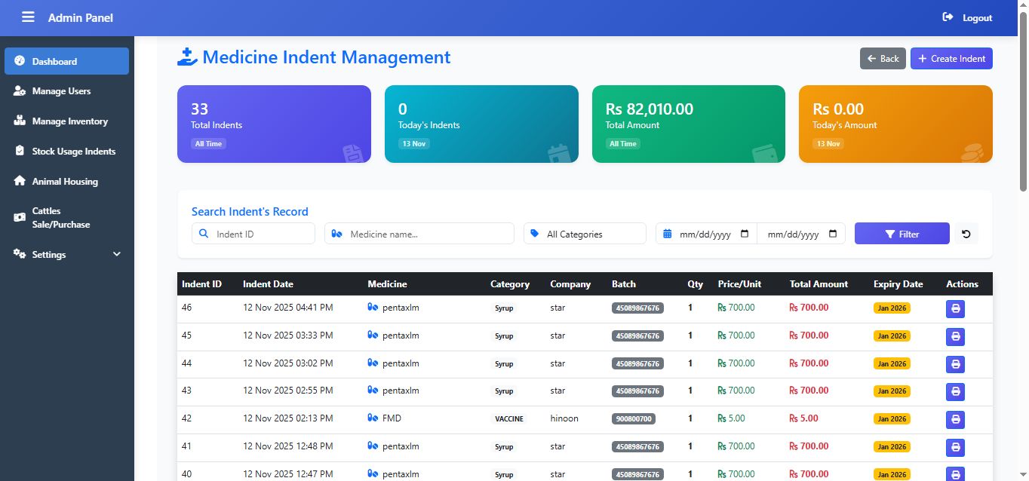Click the hamburger menu icon
Image resolution: width=1029 pixels, height=481 pixels.
(28, 17)
